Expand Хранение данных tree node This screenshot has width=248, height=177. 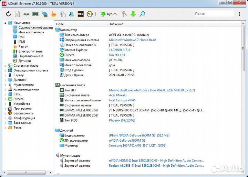coord(5,90)
